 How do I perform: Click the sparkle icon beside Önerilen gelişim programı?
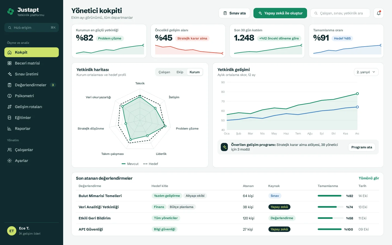point(224,147)
